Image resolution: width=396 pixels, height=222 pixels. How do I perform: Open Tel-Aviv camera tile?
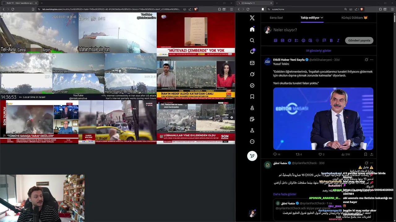[39, 33]
